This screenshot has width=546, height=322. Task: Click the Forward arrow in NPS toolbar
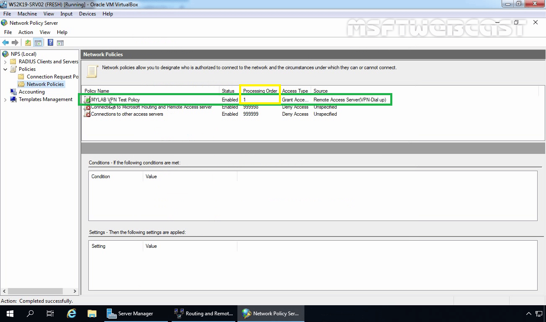(x=15, y=42)
